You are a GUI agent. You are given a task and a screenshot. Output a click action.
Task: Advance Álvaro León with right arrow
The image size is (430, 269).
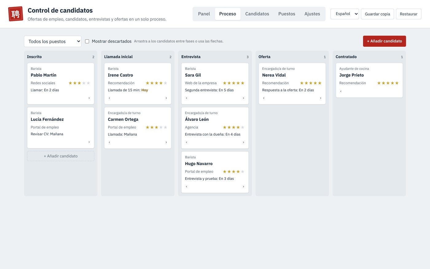[x=243, y=142]
